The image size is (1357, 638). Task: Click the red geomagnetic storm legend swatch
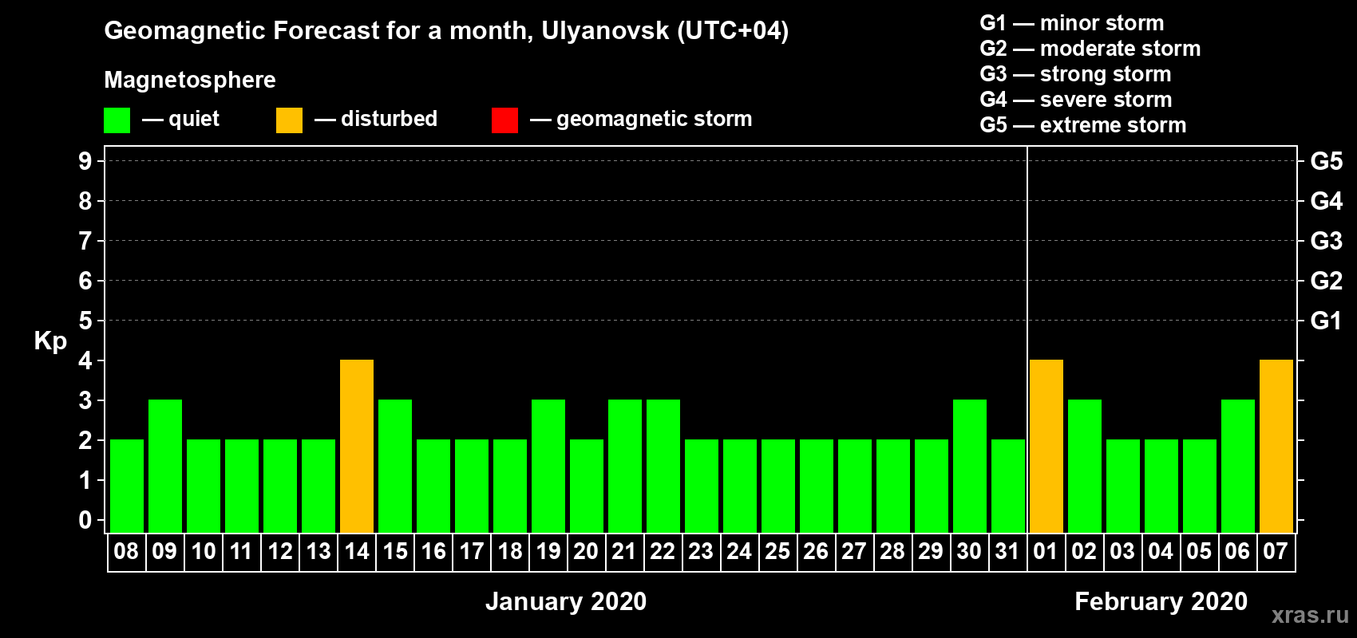point(505,120)
